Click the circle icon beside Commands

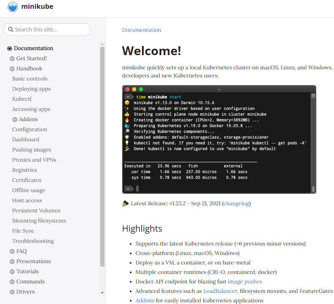12,282
